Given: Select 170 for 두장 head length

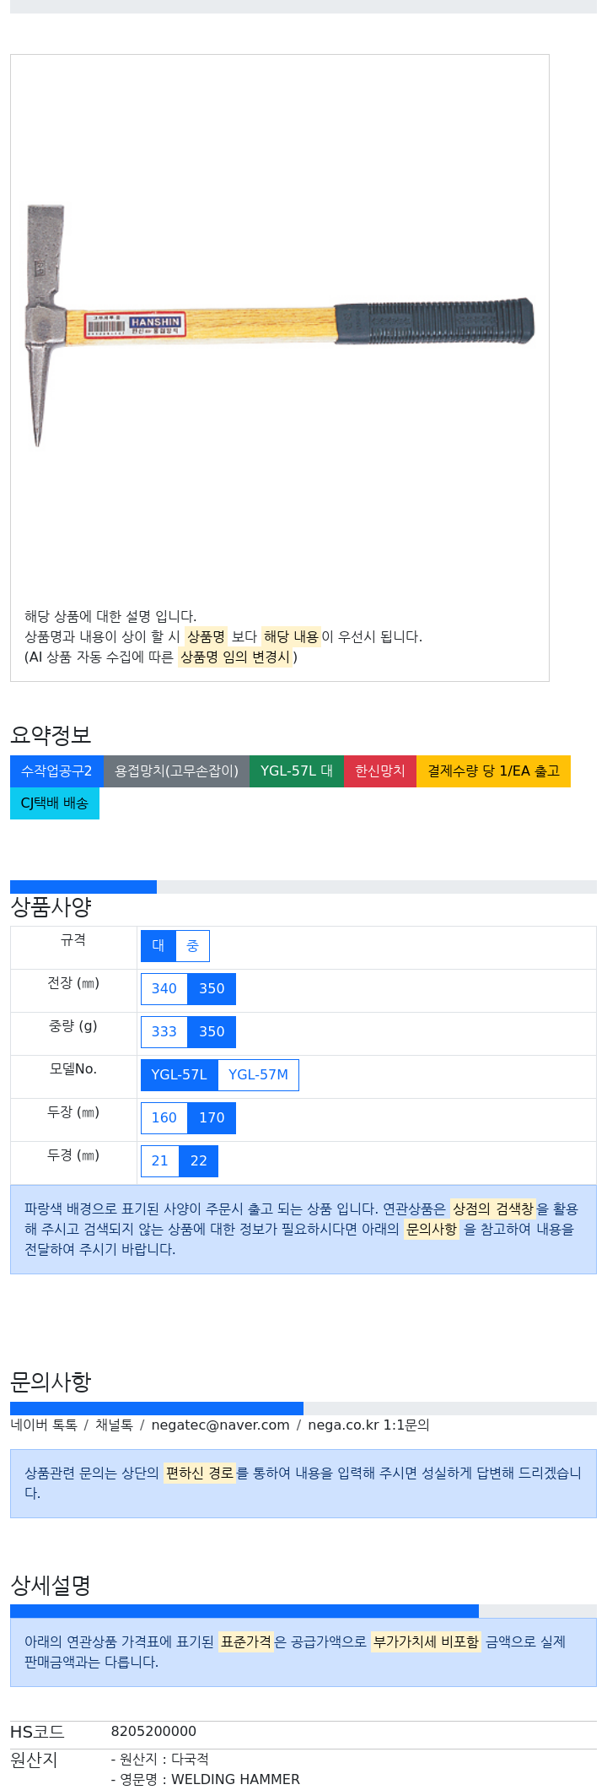Looking at the screenshot, I should (x=212, y=1118).
